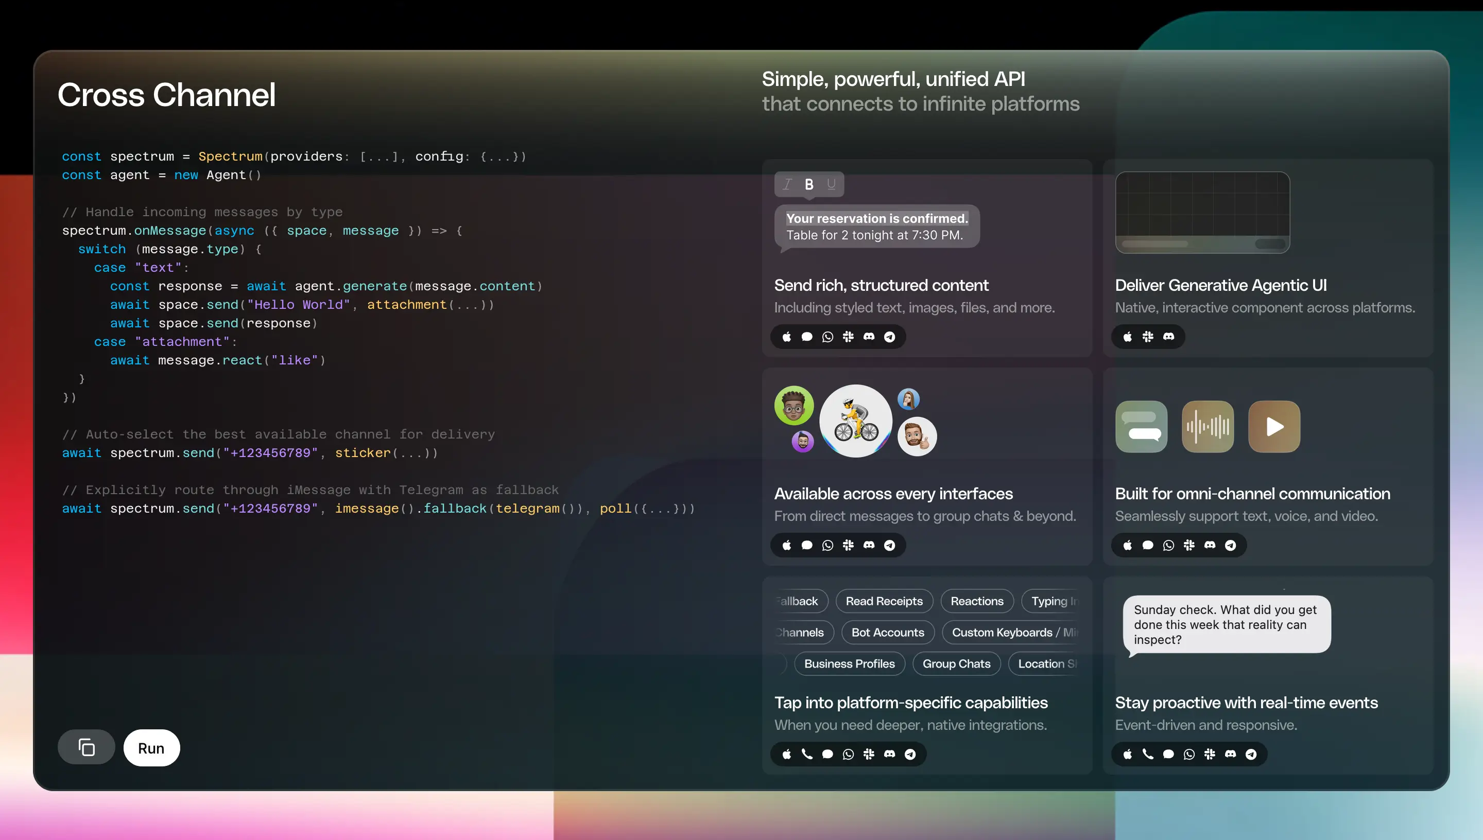Run the Cross Channel code sample
Viewport: 1483px width, 840px height.
(151, 748)
